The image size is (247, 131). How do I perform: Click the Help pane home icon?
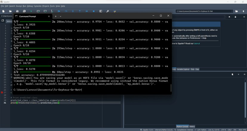(230, 17)
